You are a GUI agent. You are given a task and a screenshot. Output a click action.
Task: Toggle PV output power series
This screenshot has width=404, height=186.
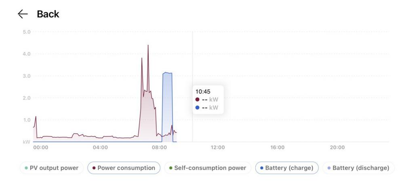pos(52,168)
